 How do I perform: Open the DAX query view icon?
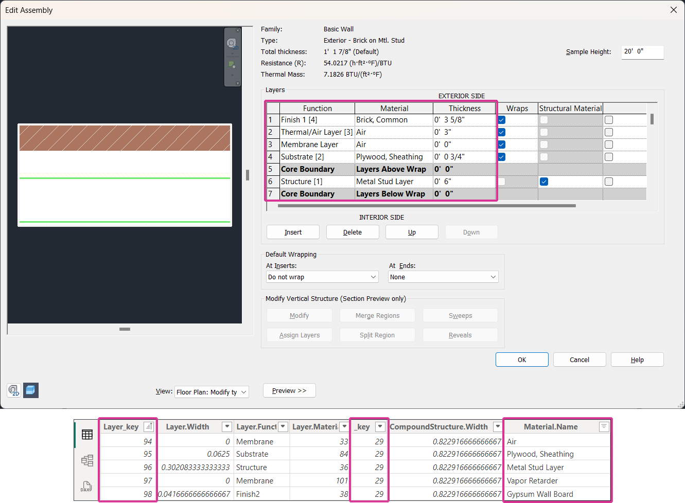click(x=86, y=486)
